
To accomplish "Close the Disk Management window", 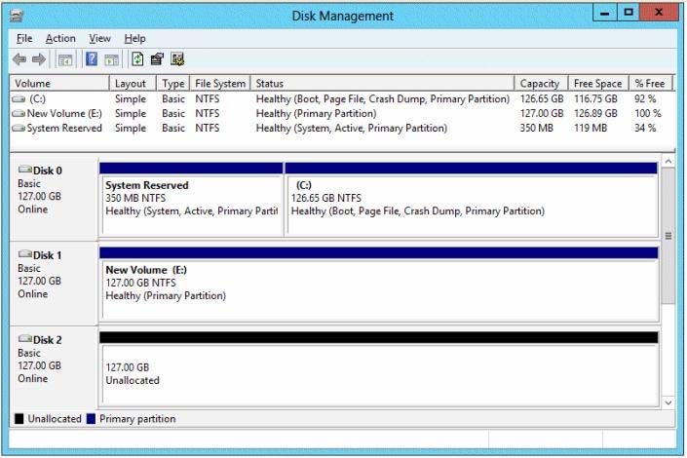I will point(659,13).
